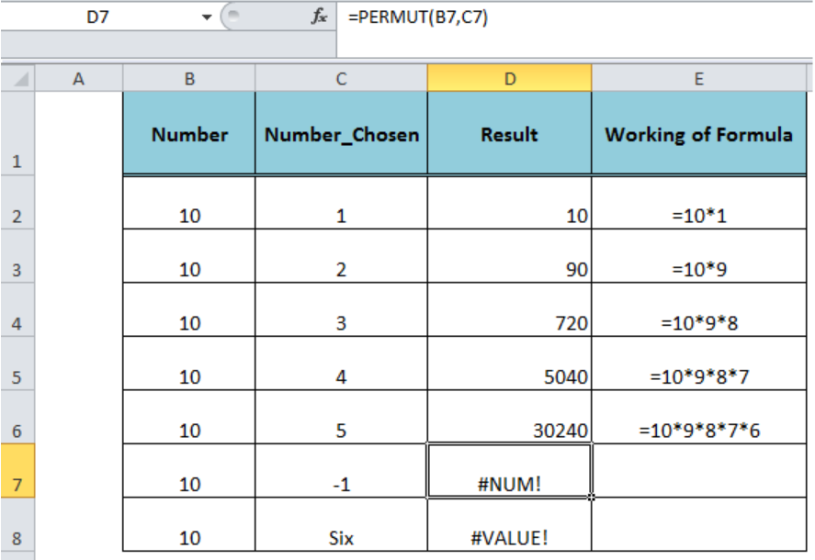
Task: Click the 'Working of Formula' header cell
Action: [x=698, y=133]
